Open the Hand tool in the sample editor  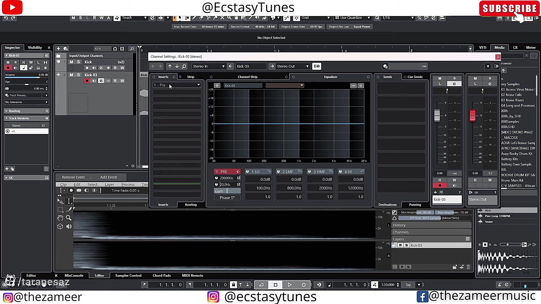click(x=60, y=218)
